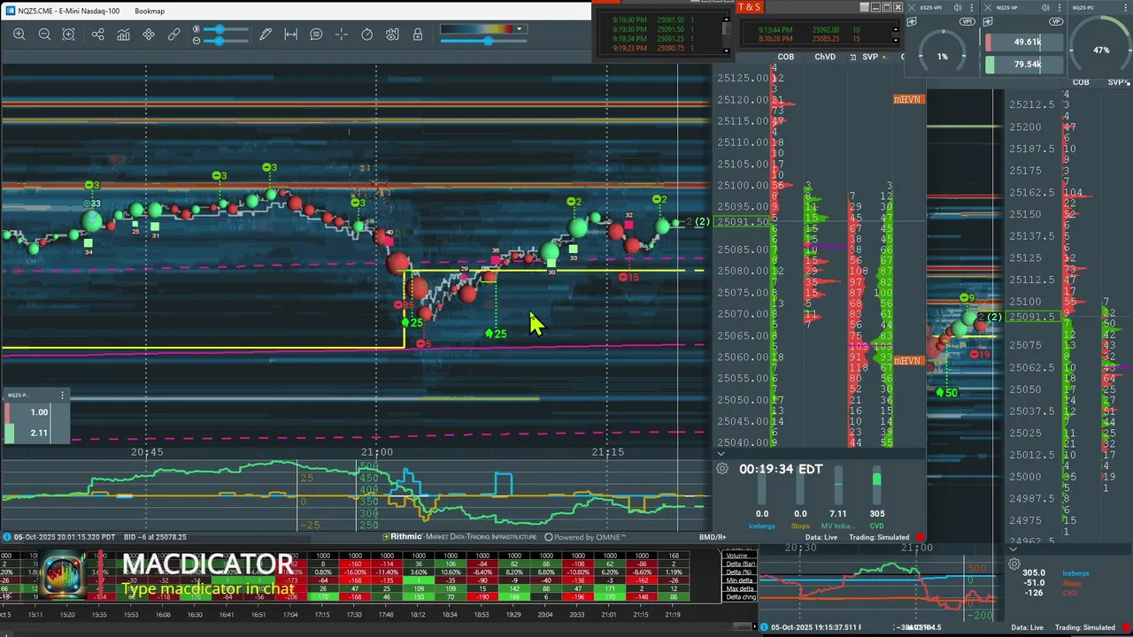Adjust the upper brightness slider in toolbar
1133x637 pixels.
click(226, 29)
